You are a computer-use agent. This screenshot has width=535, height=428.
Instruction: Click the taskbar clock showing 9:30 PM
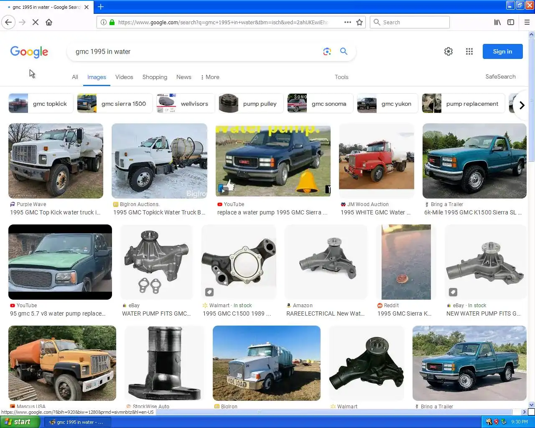coord(520,422)
